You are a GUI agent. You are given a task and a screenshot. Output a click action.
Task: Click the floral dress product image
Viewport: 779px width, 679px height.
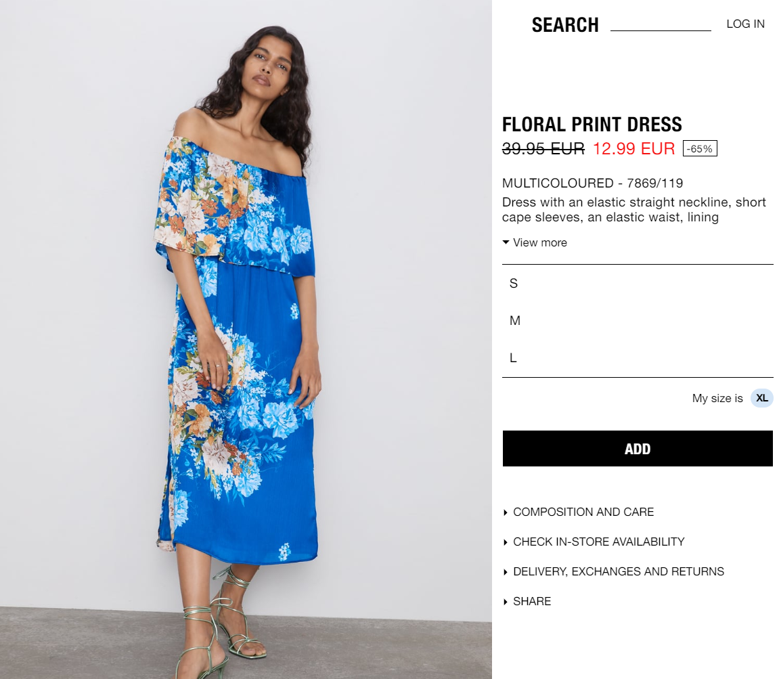click(246, 340)
